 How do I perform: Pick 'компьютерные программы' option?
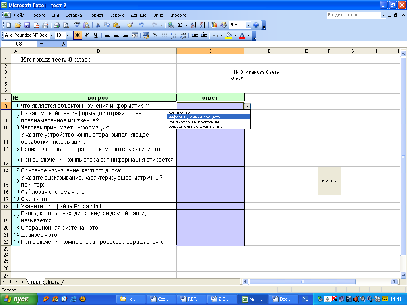tap(208, 122)
